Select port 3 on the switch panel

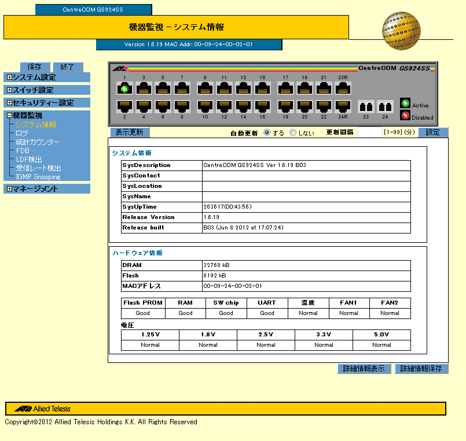coord(144,88)
